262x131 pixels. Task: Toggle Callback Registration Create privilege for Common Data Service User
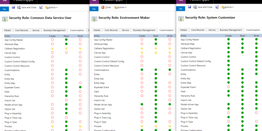[x=52, y=48]
